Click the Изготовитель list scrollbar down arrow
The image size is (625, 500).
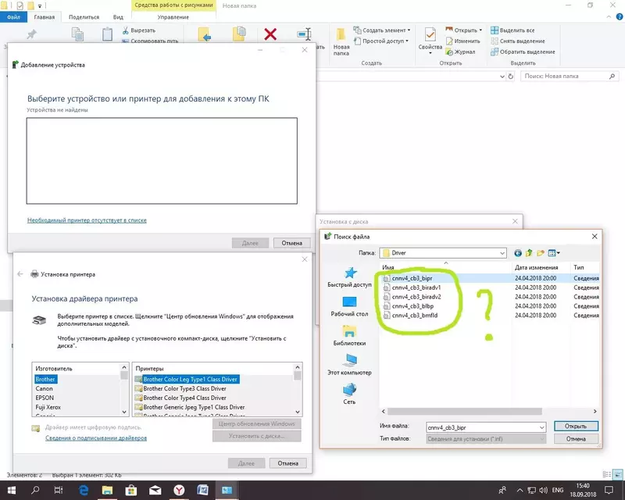coord(124,412)
